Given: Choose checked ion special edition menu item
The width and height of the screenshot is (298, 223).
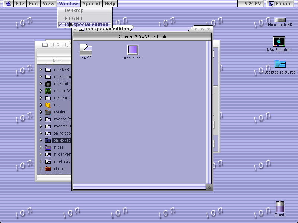Looking at the screenshot, I should pyautogui.click(x=85, y=25).
